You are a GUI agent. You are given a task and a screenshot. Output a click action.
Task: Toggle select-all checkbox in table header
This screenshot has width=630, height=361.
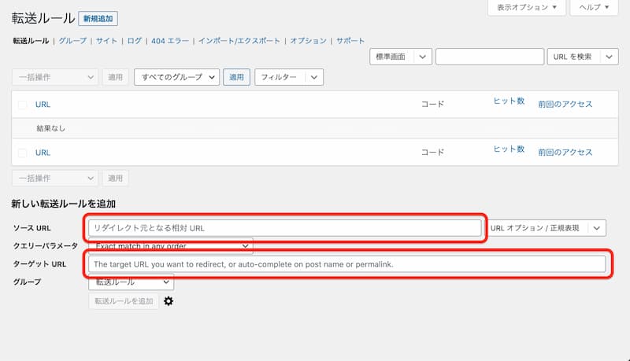23,105
